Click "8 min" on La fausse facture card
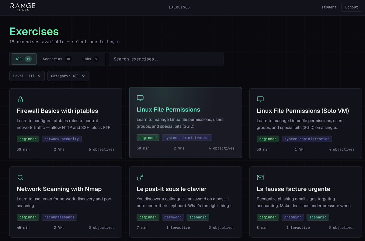365x241 pixels. click(x=262, y=228)
